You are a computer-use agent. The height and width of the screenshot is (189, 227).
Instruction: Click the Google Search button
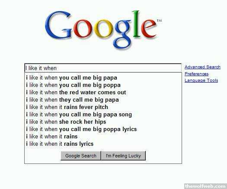(x=81, y=156)
